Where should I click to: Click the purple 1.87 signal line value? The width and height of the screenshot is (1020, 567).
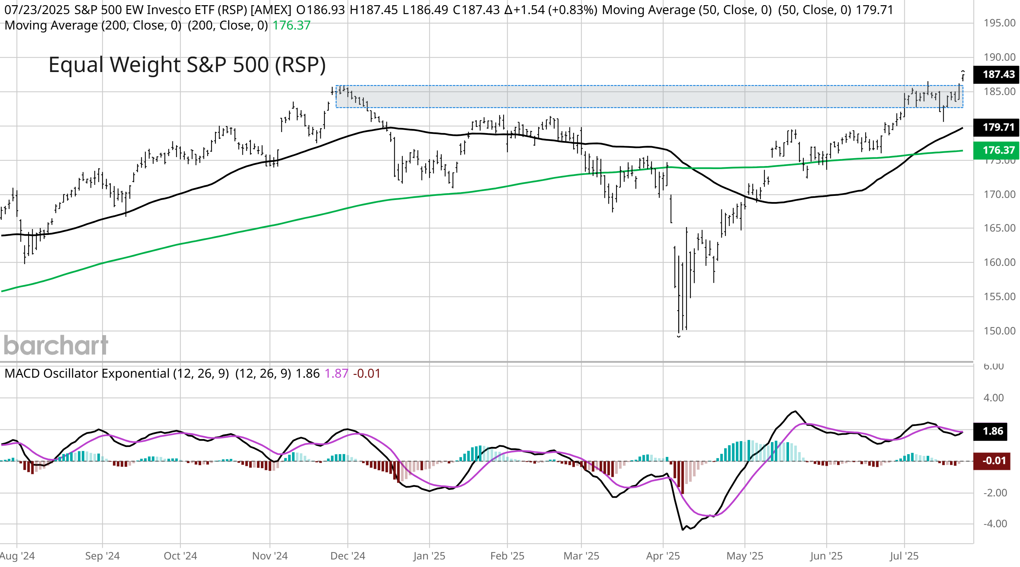click(x=336, y=374)
